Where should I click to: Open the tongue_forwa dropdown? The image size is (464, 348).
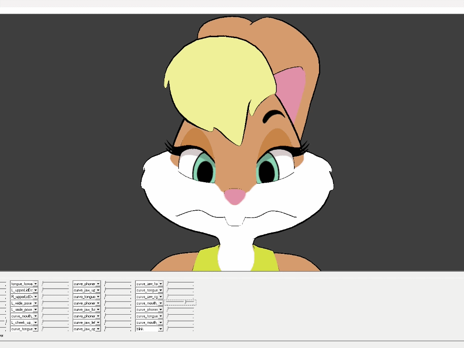point(24,284)
